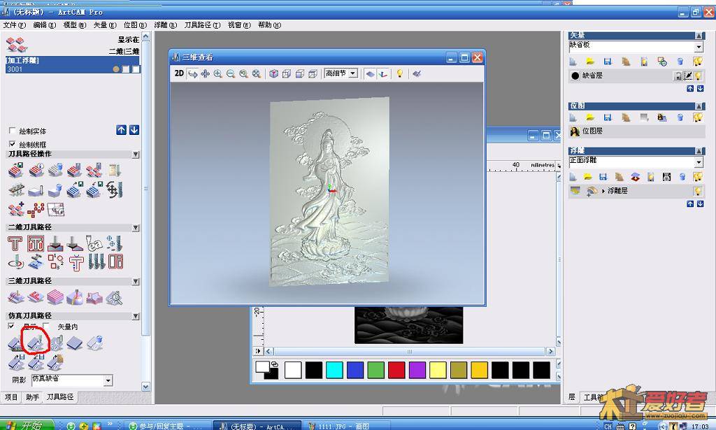Move relief layer up arrow button
Viewport: 716px width, 430px height.
click(690, 204)
